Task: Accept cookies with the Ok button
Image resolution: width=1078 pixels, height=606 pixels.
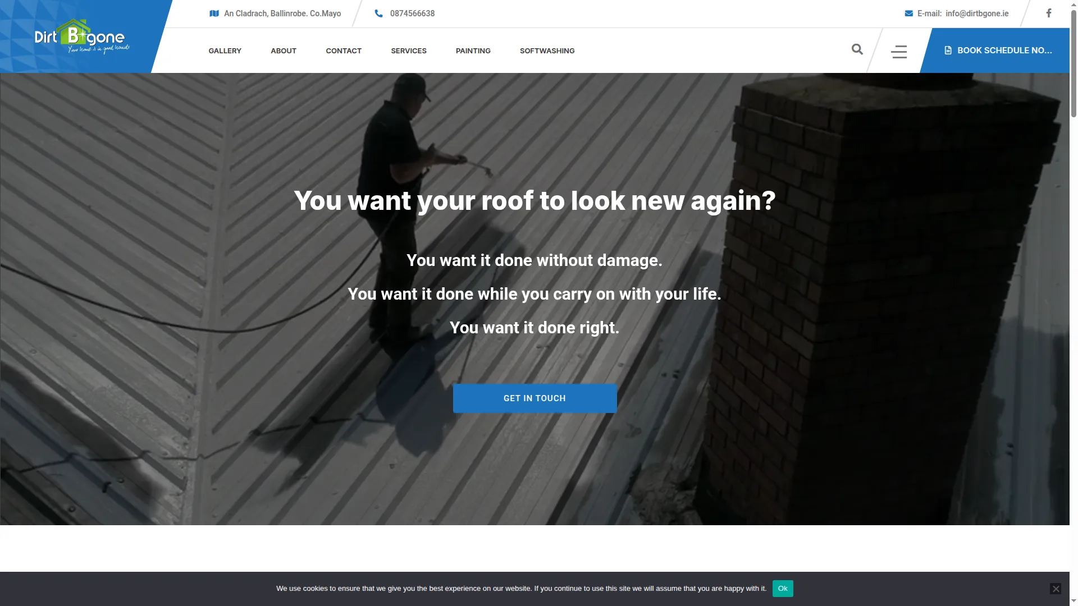Action: tap(783, 589)
